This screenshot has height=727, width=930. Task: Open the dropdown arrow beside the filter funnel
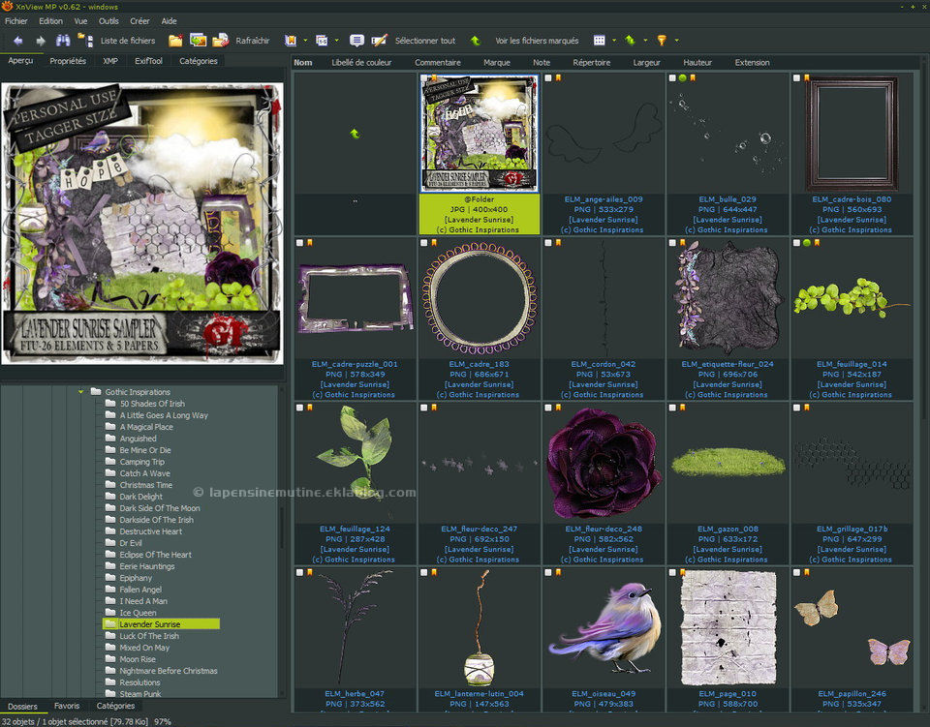pos(676,41)
